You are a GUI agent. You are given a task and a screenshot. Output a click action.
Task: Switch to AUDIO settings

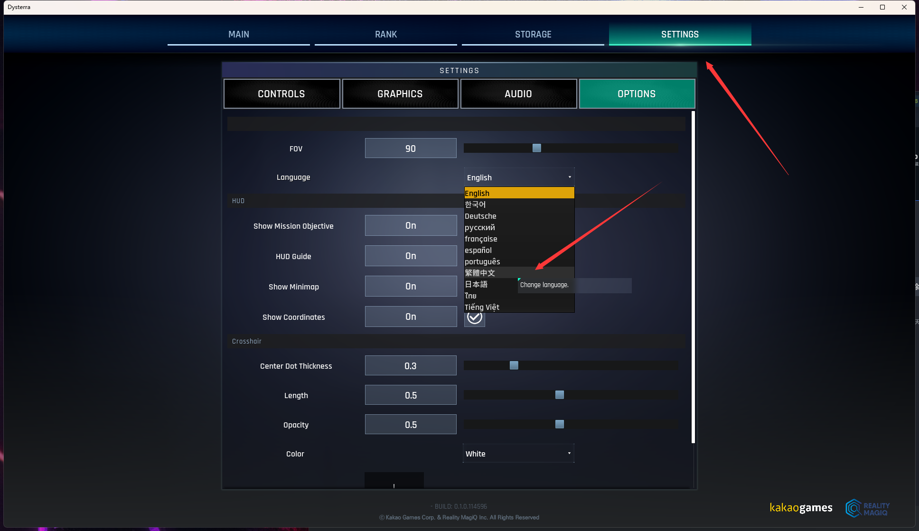(x=518, y=94)
